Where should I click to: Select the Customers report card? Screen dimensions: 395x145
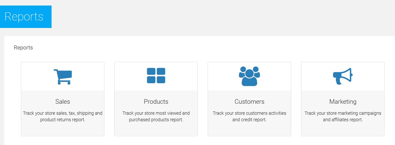point(249,128)
